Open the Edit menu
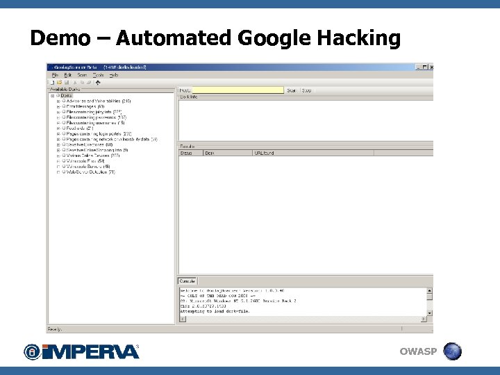Screen dimensions: 500x375 coord(68,75)
